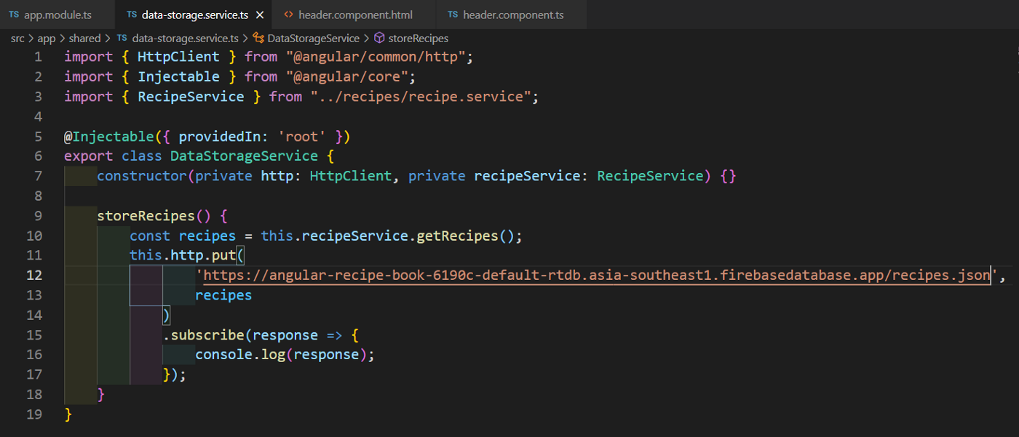Click 'getRecipes' call on line 10
The width and height of the screenshot is (1019, 437).
[457, 236]
